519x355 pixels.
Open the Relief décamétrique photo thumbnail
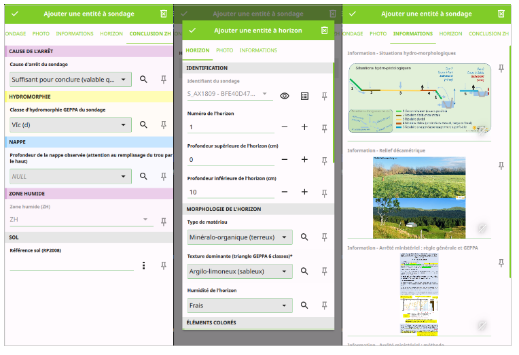(419, 197)
